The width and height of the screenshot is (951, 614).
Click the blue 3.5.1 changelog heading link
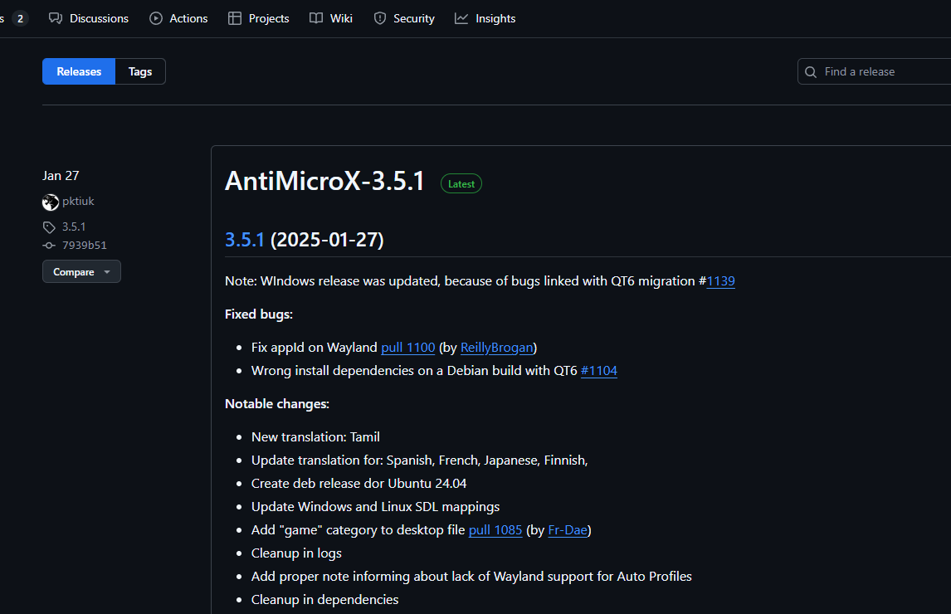[x=245, y=240]
